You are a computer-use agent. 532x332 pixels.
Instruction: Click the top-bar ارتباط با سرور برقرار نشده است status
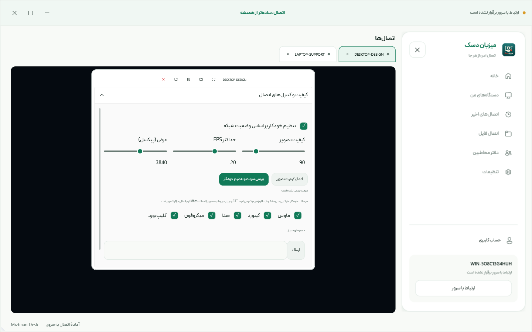494,13
